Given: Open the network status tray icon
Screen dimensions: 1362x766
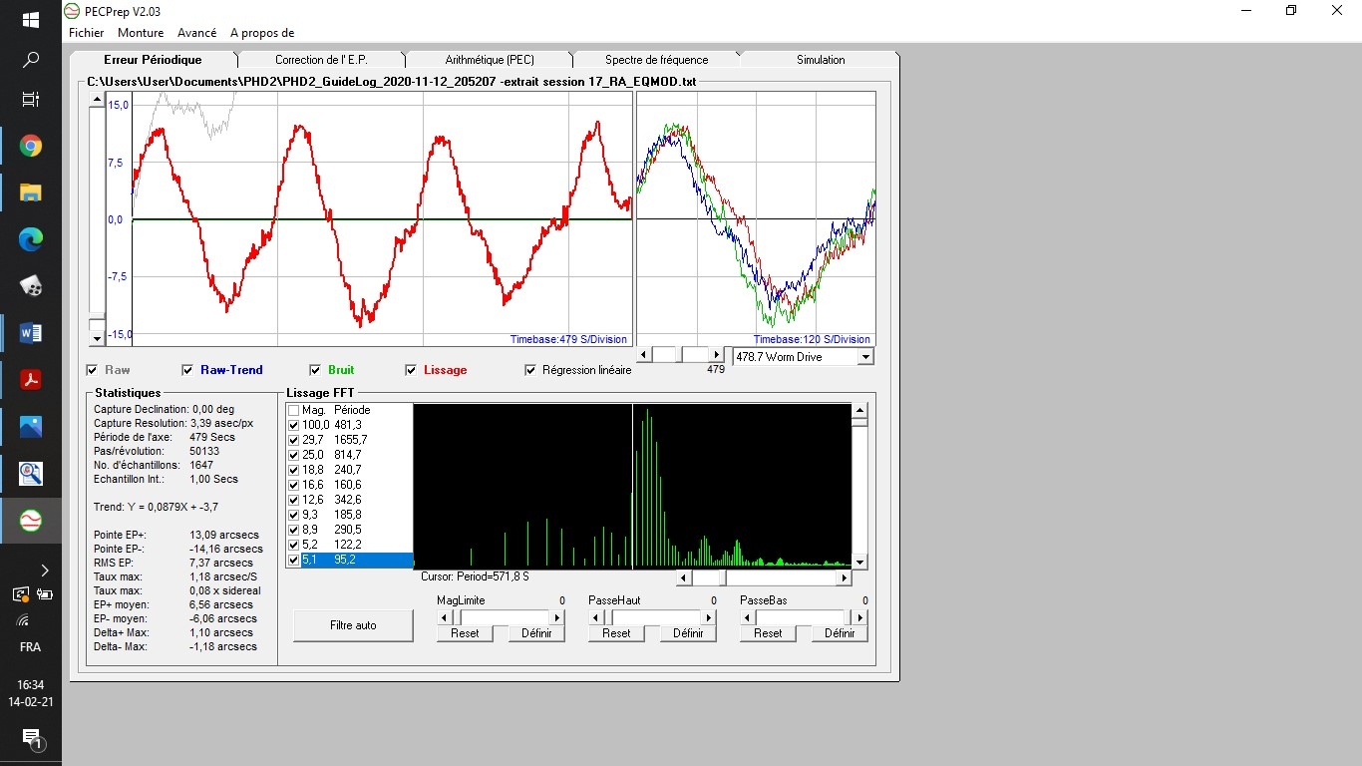Looking at the screenshot, I should click(x=20, y=594).
